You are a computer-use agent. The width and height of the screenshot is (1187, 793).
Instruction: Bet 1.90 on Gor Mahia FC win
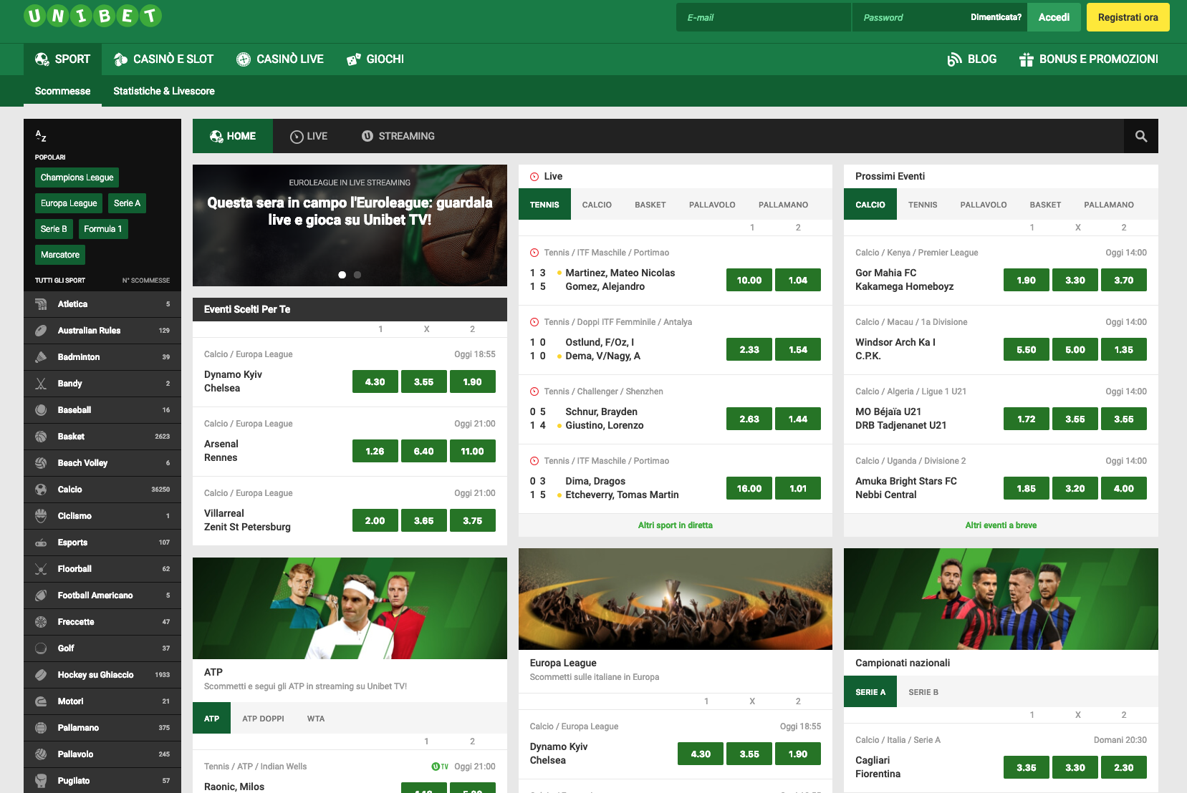[1026, 280]
